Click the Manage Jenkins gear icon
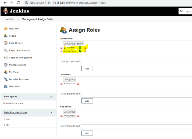The height and width of the screenshot is (139, 192). pyautogui.click(x=6, y=65)
